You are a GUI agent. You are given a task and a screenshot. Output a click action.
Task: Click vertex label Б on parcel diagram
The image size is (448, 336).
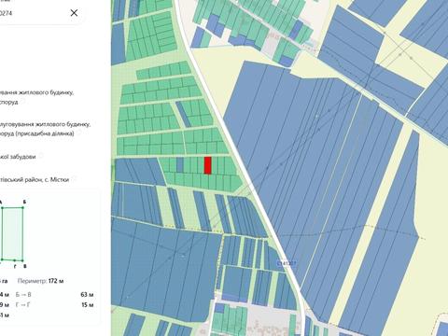click(24, 202)
